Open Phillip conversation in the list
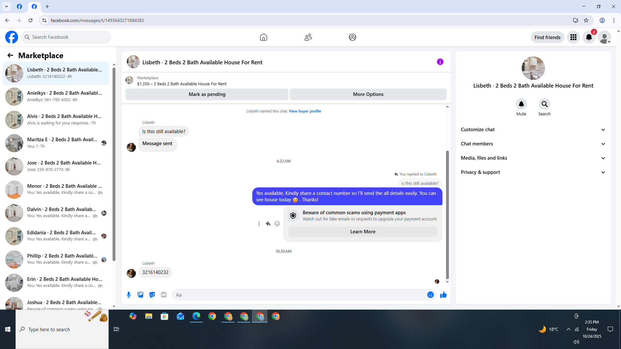 (56, 259)
